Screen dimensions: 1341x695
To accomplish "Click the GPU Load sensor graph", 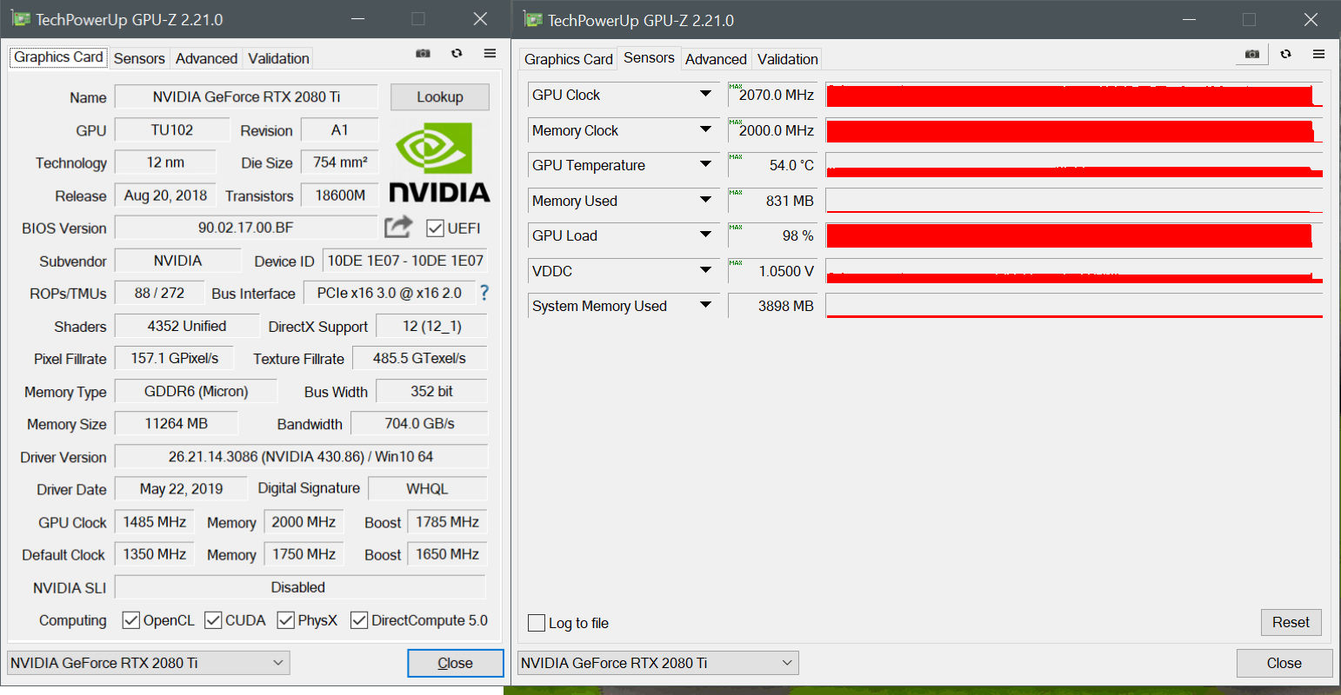I will point(1074,235).
